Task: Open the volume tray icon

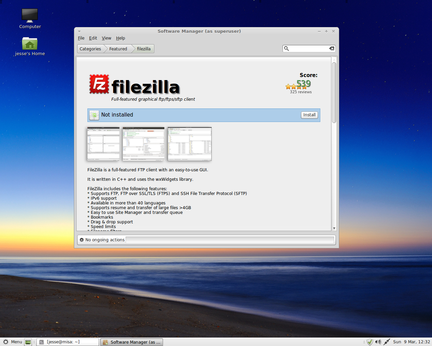Action: click(378, 342)
